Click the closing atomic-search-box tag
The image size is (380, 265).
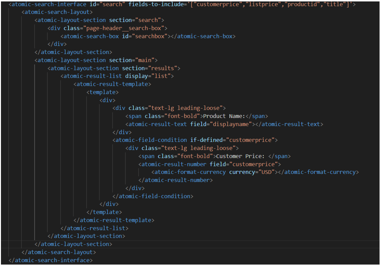point(203,36)
